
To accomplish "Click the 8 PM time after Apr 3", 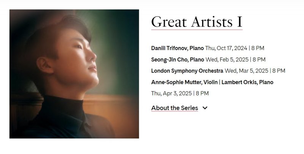I will pos(202,93).
